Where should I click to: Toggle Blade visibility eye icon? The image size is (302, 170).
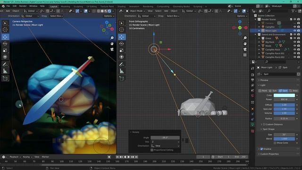pyautogui.click(x=294, y=46)
